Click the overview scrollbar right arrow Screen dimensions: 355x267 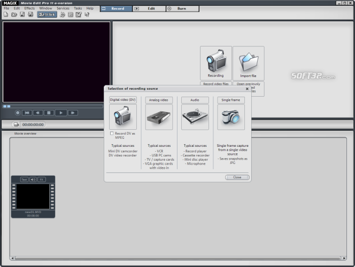[344, 258]
